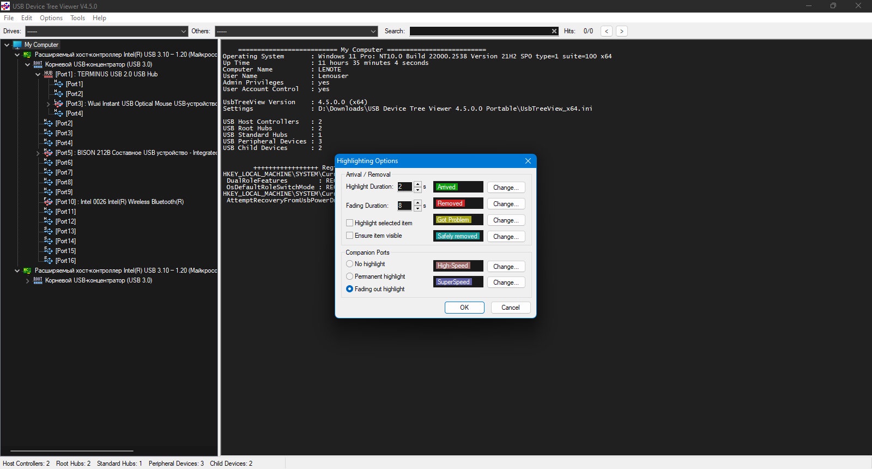872x469 pixels.
Task: Change the Arrived highlight color
Action: point(506,188)
